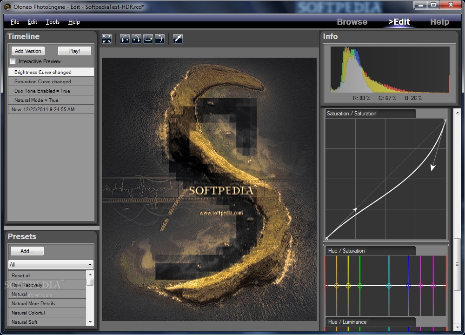Rotate the image left (counter-clockwise)
This screenshot has height=335, width=465.
tap(125, 39)
